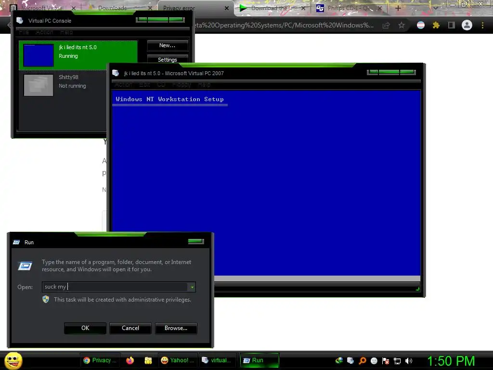
Task: Open Chrome tab search chevron
Action: pyautogui.click(x=436, y=8)
